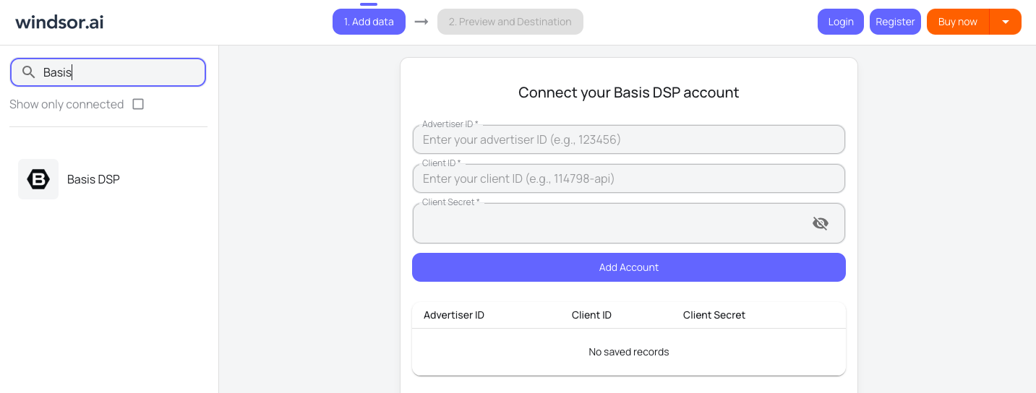Click the Login button
The image size is (1036, 393).
point(840,22)
